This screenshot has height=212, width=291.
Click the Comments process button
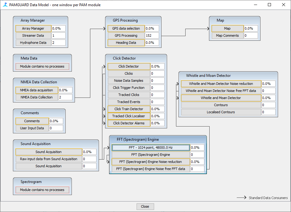pos(32,121)
